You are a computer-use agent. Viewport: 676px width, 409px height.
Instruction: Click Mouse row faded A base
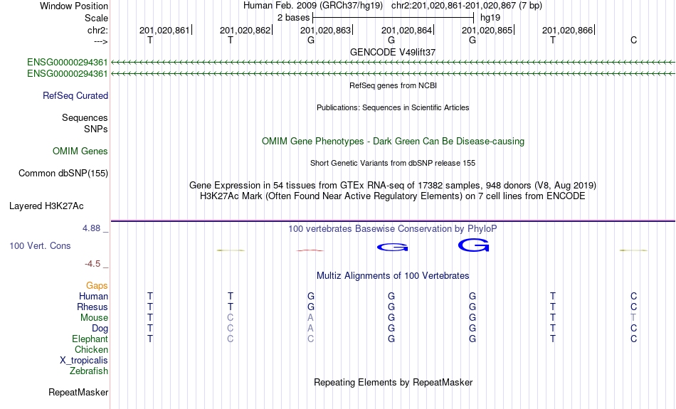pos(310,318)
